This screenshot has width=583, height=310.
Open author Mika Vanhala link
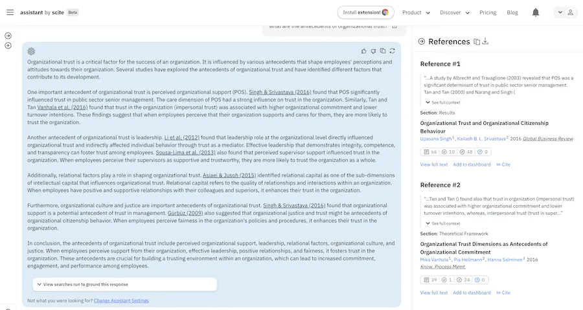tap(434, 260)
